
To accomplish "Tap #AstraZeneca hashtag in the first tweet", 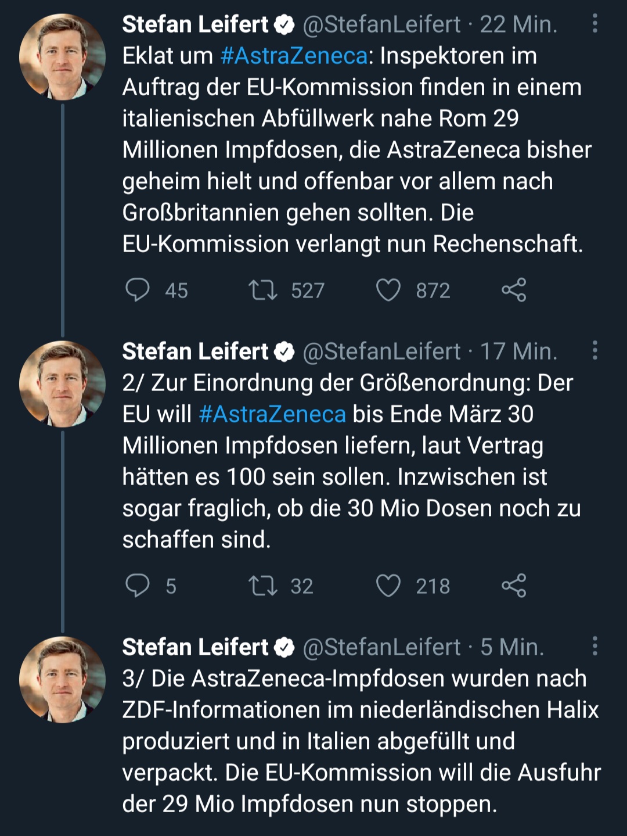I will [294, 56].
